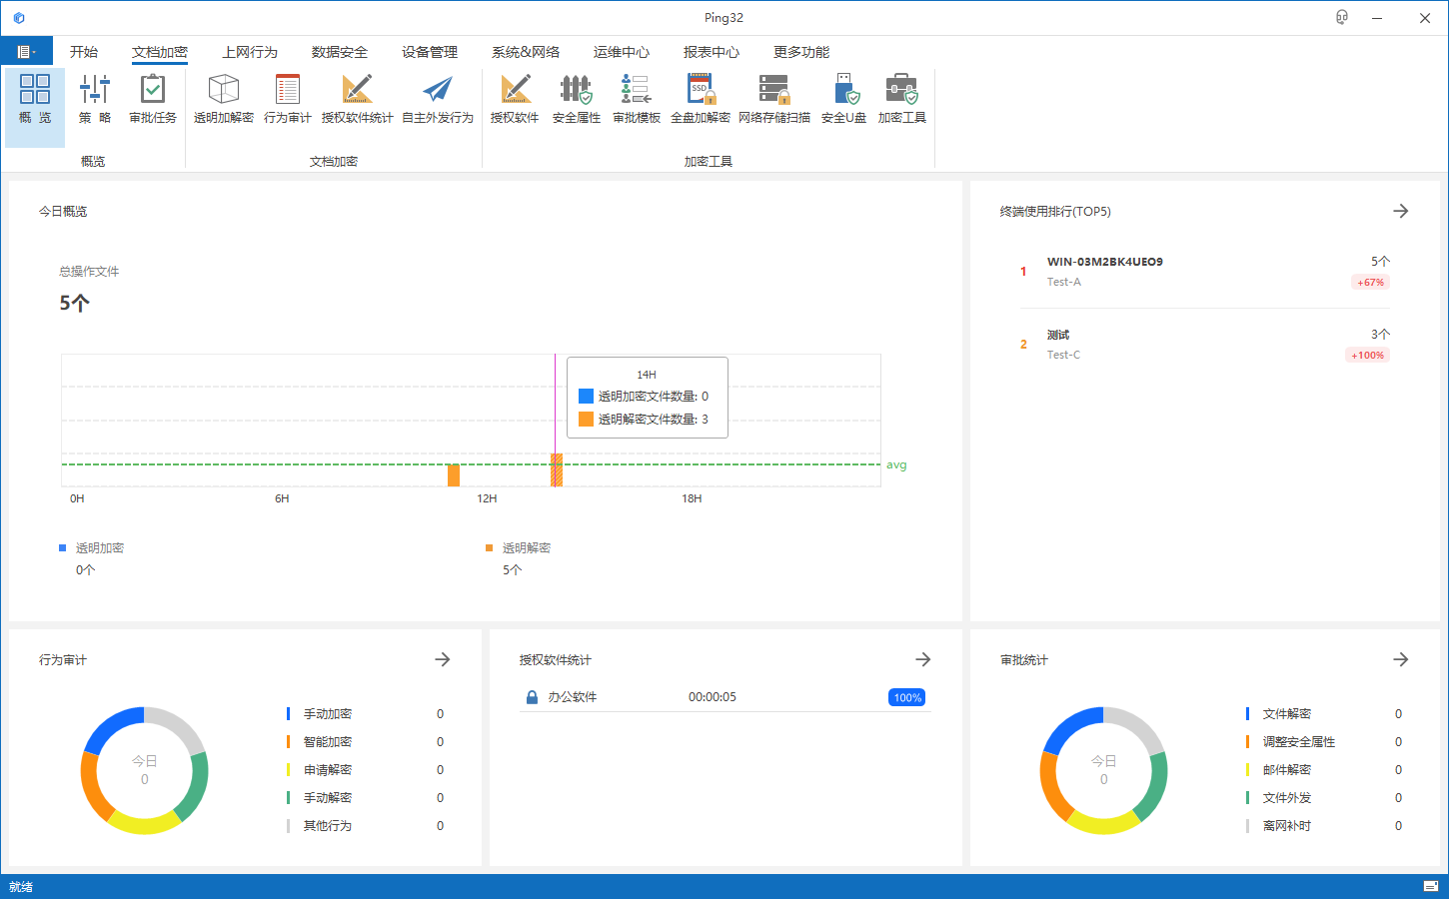Open 授权软件统计 panel details arrow

923,659
